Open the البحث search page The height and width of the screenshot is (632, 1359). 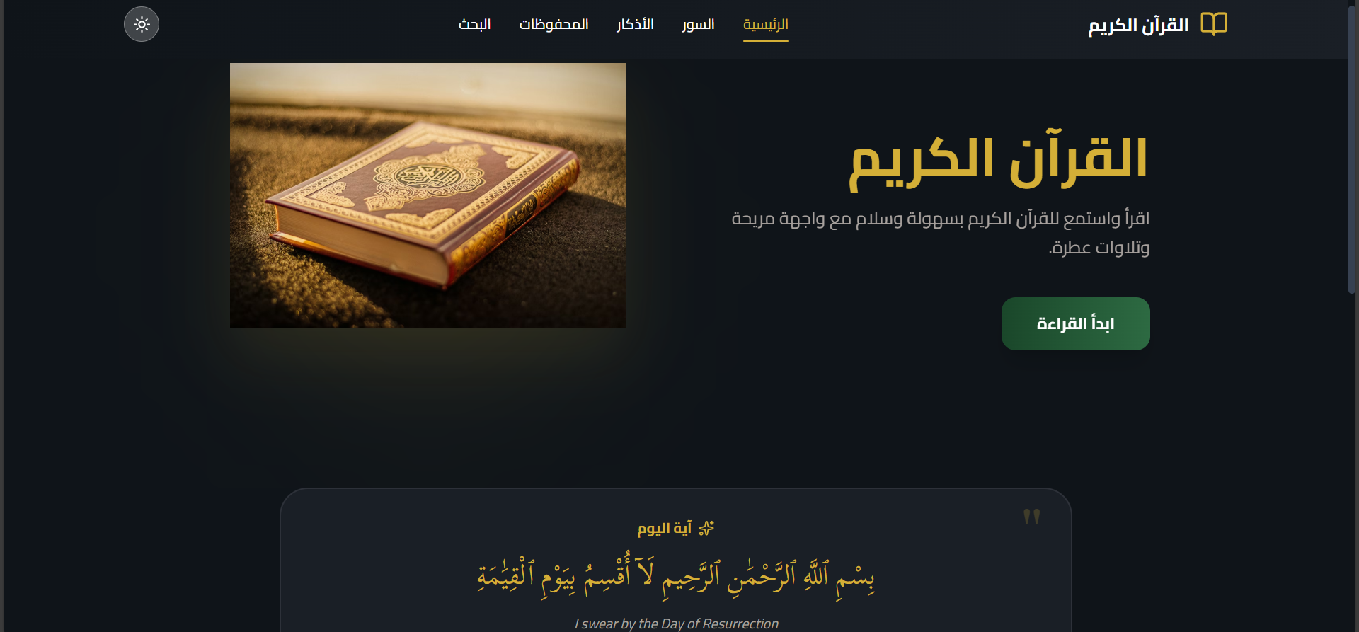(474, 25)
